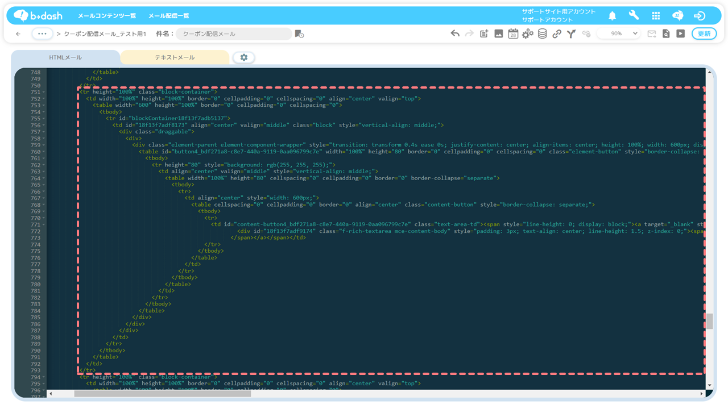728x409 pixels.
Task: Click the greyed unlink icon
Action: coord(586,34)
